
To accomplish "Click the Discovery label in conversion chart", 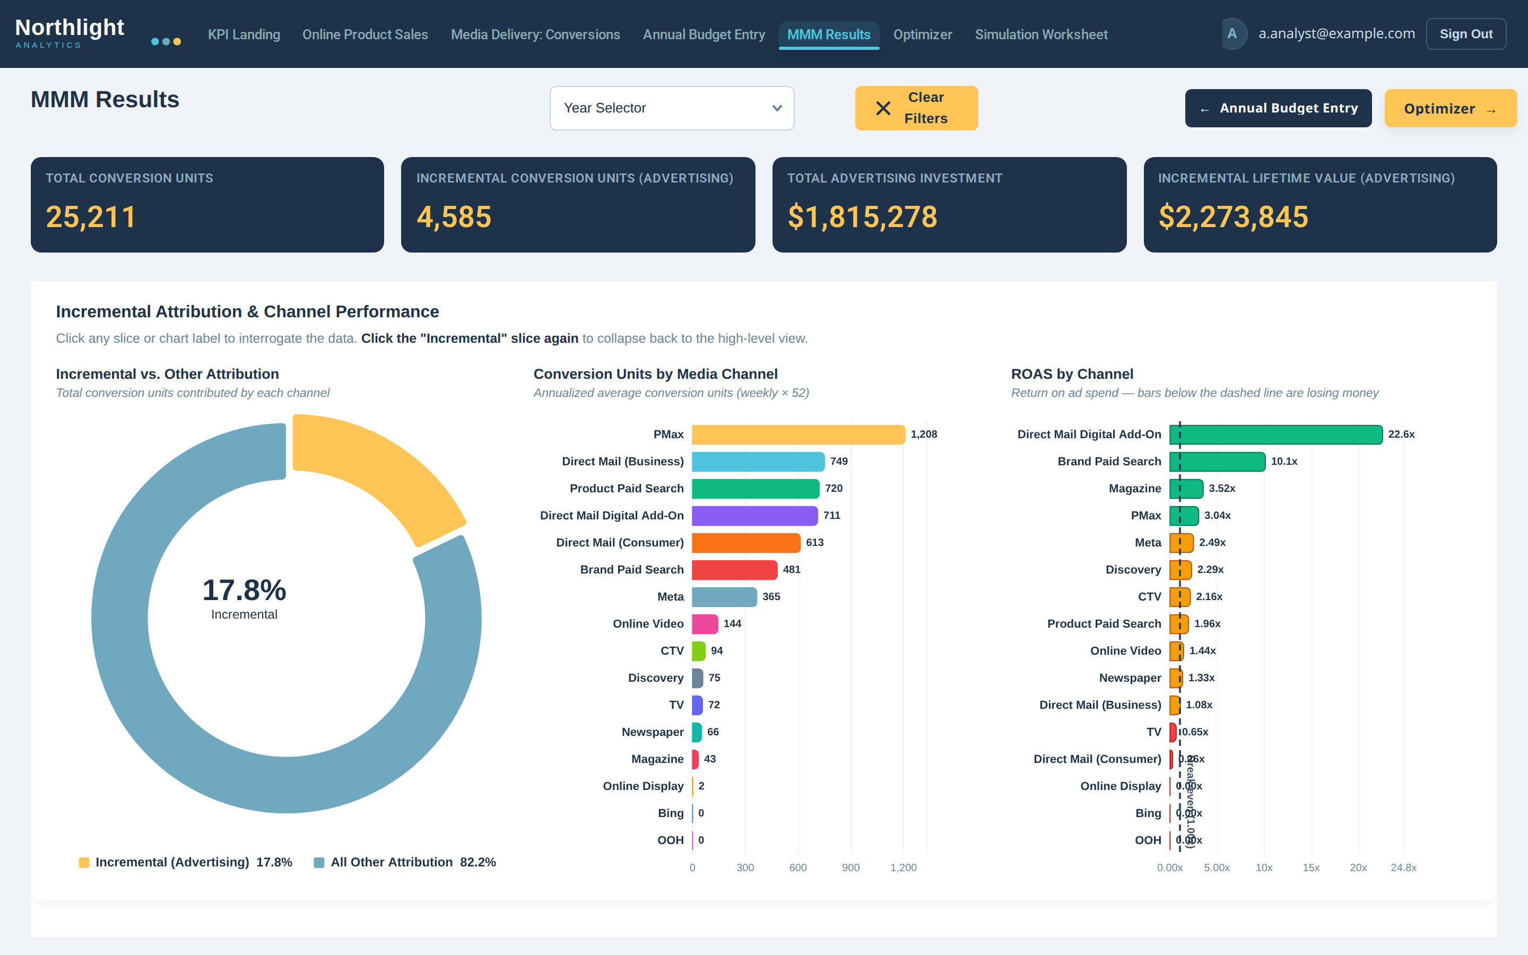I will (x=655, y=678).
